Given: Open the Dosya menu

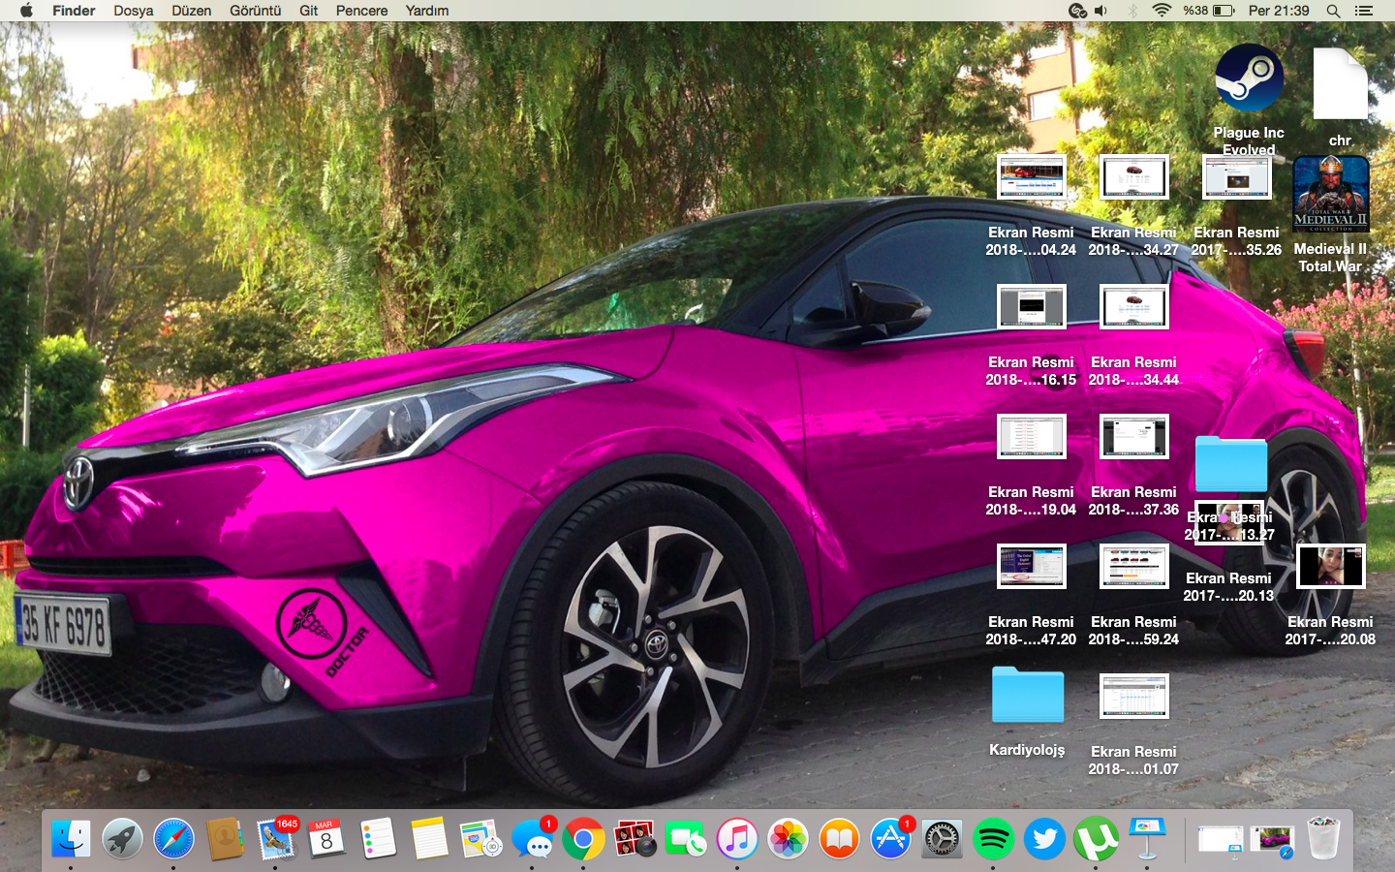Looking at the screenshot, I should tap(134, 11).
